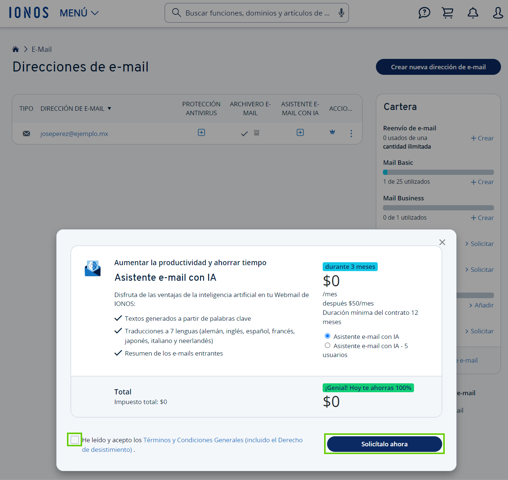This screenshot has height=480, width=508.
Task: Click the Mail Business usage bar
Action: tap(438, 208)
